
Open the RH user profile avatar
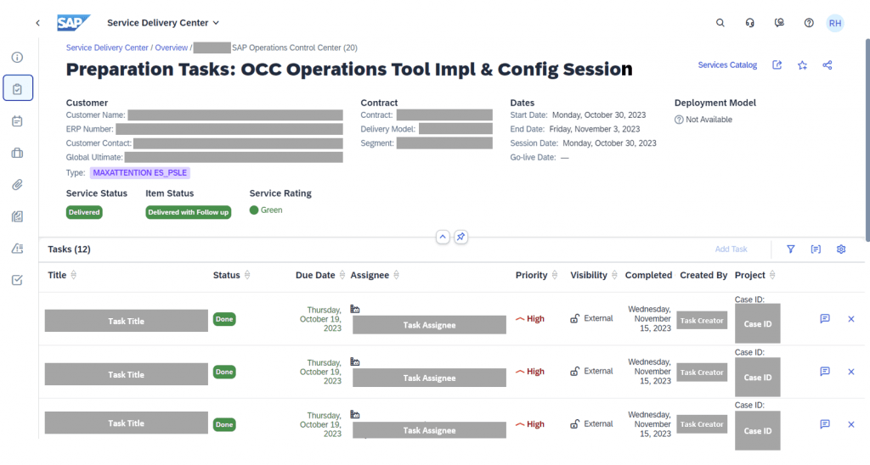click(x=834, y=23)
